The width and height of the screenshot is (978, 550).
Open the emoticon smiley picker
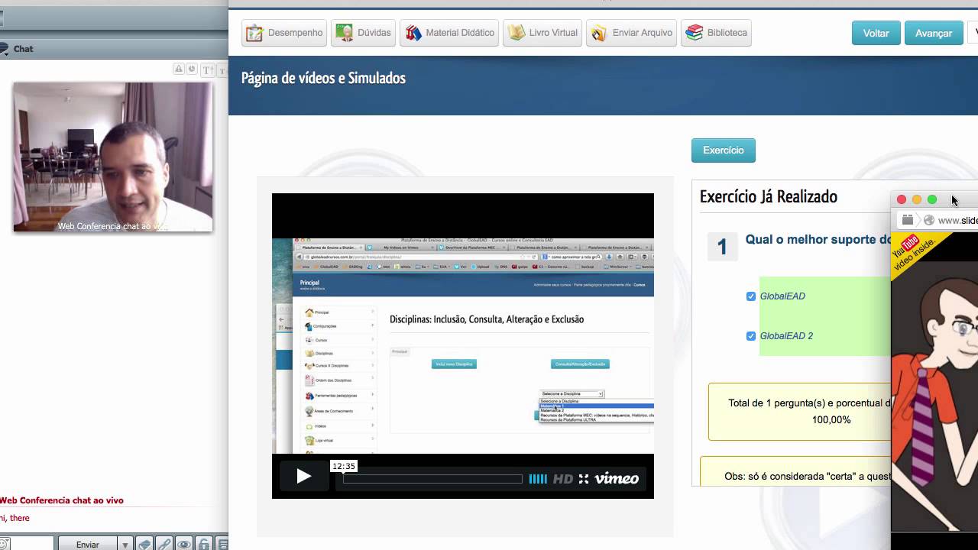(4, 544)
